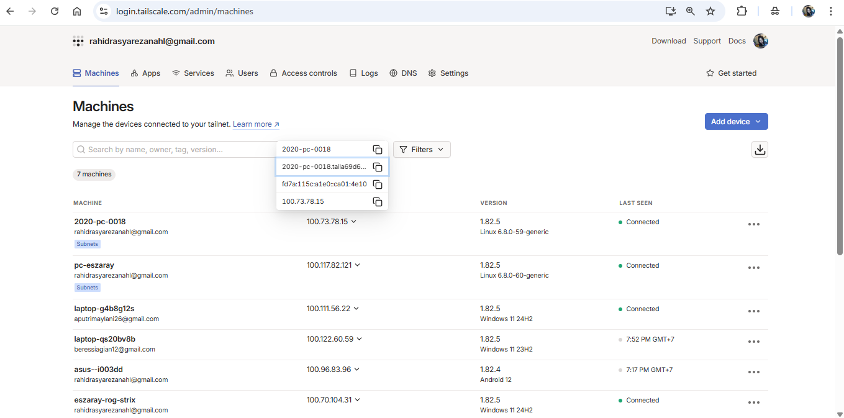Open the Settings tab
Image resolution: width=844 pixels, height=418 pixels.
[448, 73]
